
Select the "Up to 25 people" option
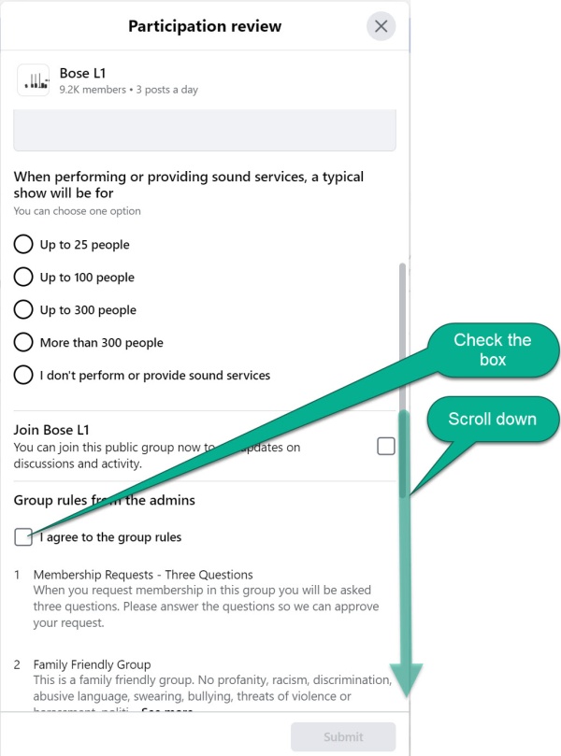[x=23, y=245]
